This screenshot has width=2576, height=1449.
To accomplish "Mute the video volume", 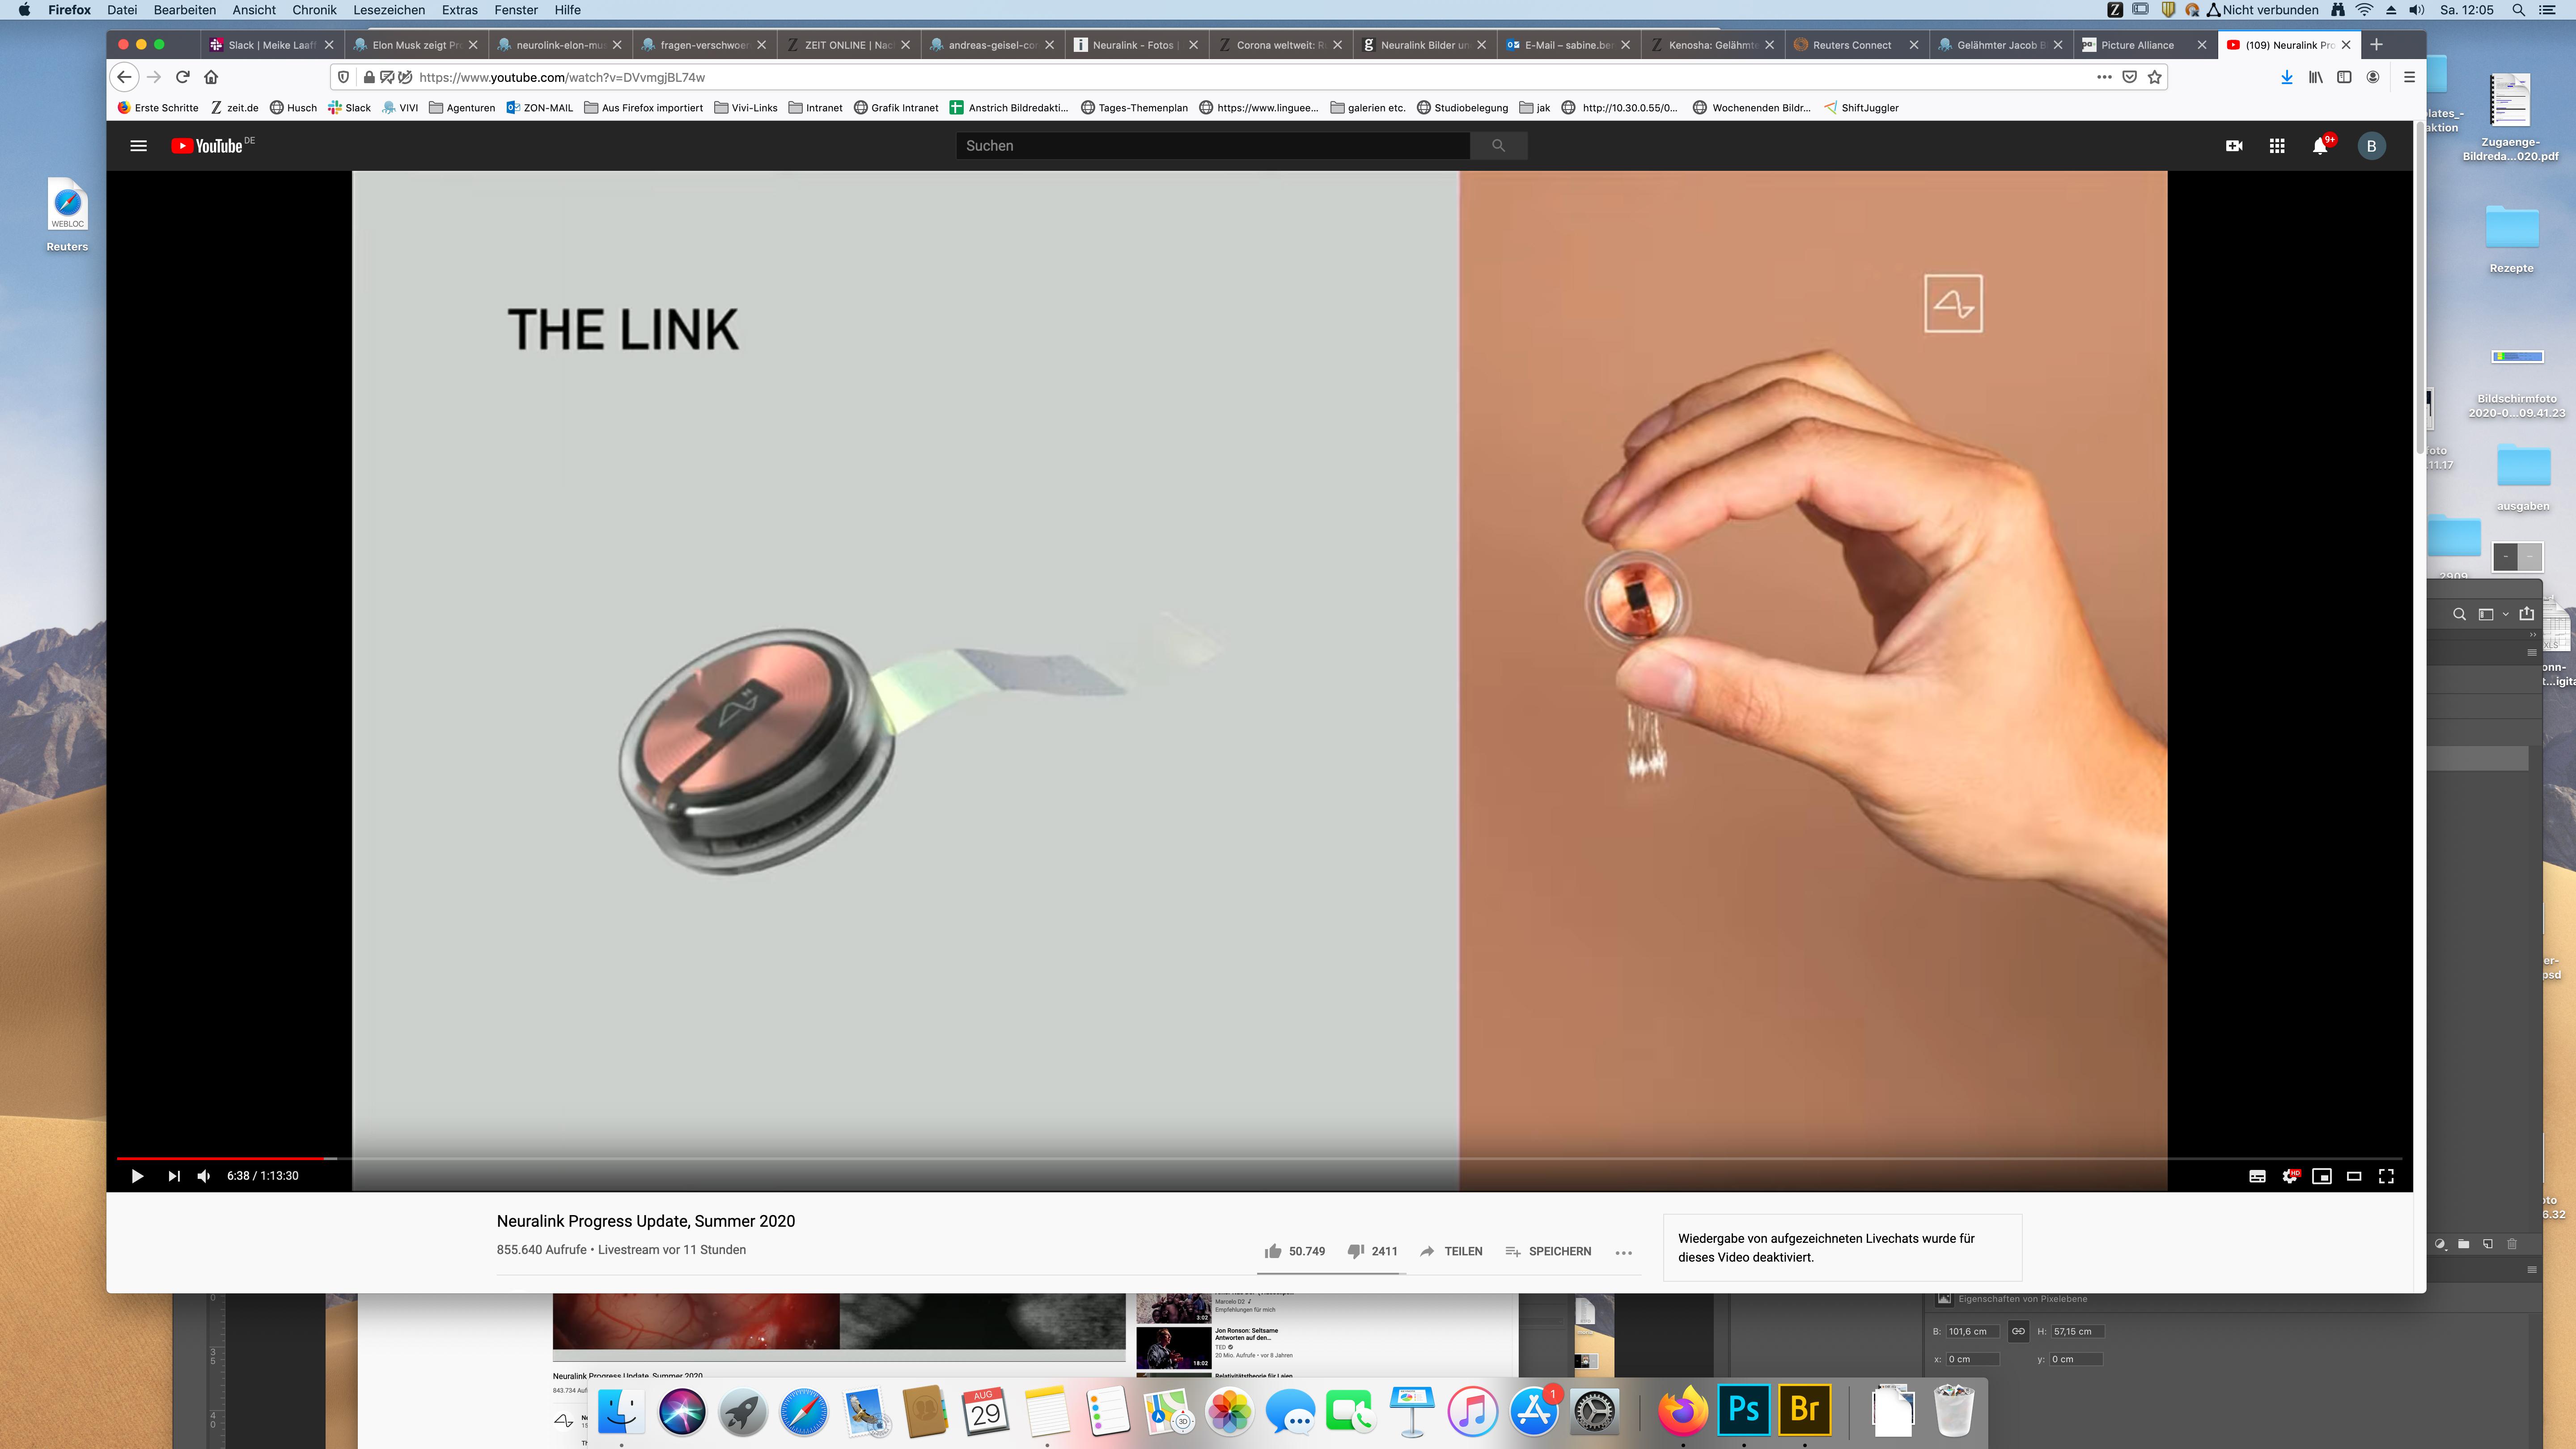I will click(x=204, y=1176).
